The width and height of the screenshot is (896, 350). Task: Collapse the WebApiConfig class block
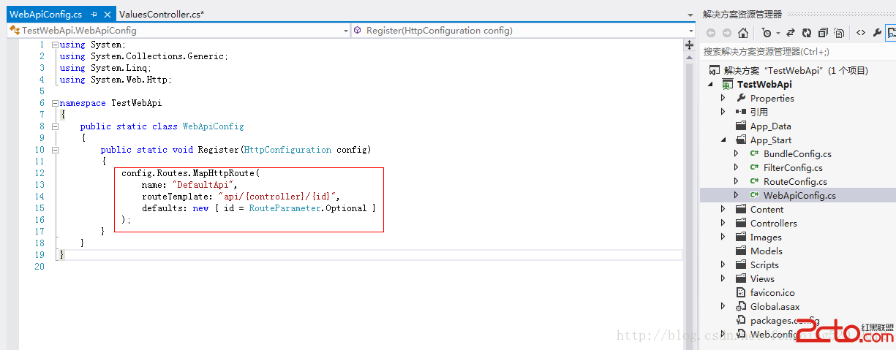tap(54, 126)
